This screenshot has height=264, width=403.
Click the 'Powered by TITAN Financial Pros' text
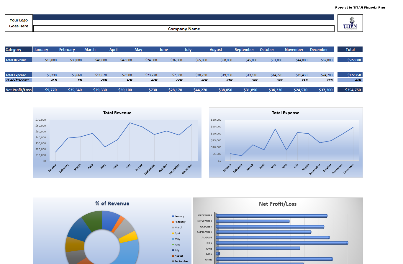(360, 8)
